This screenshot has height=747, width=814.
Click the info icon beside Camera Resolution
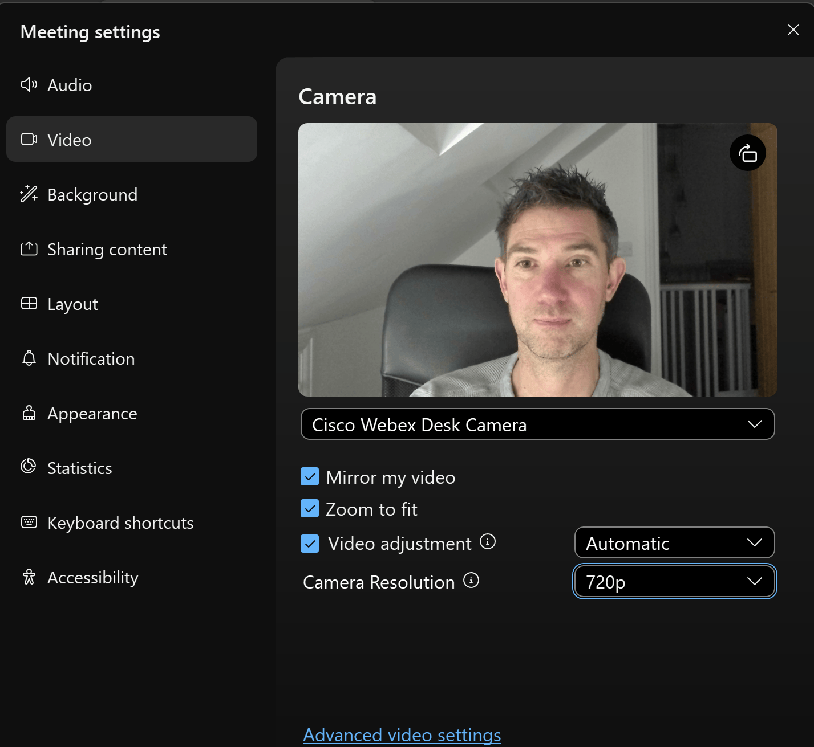coord(471,581)
